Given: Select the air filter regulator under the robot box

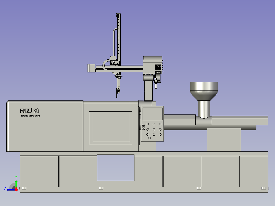Looking at the screenshot, I should click(x=156, y=83).
